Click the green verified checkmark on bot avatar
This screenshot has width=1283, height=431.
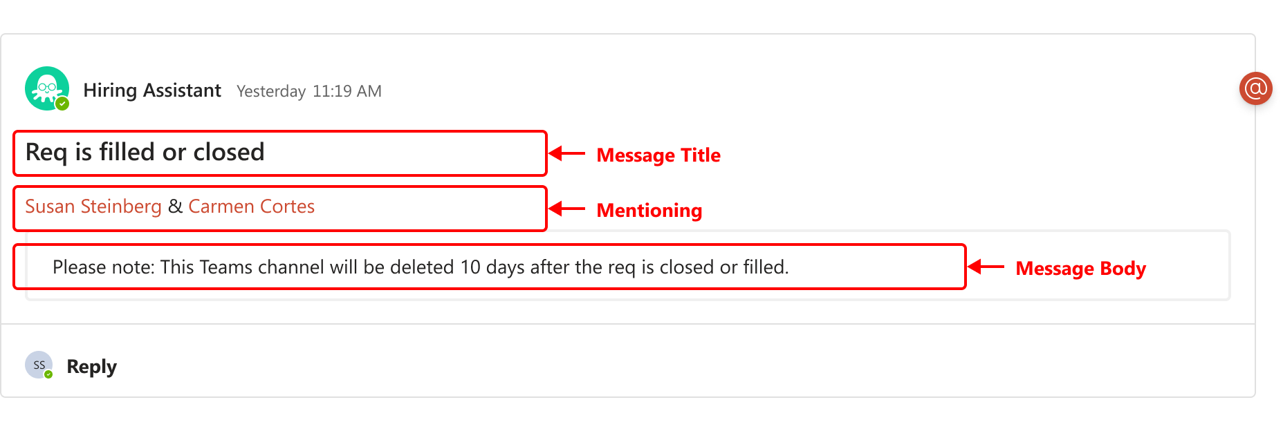(62, 104)
